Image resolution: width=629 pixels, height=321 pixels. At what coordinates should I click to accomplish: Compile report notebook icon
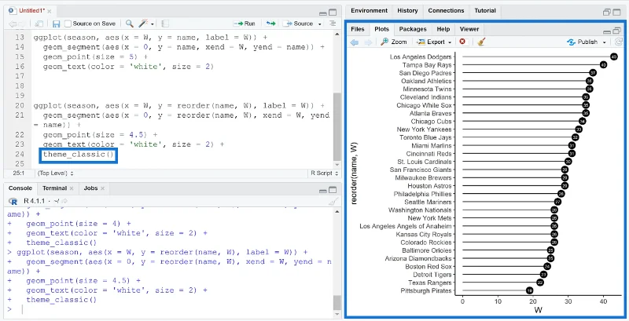pyautogui.click(x=166, y=24)
